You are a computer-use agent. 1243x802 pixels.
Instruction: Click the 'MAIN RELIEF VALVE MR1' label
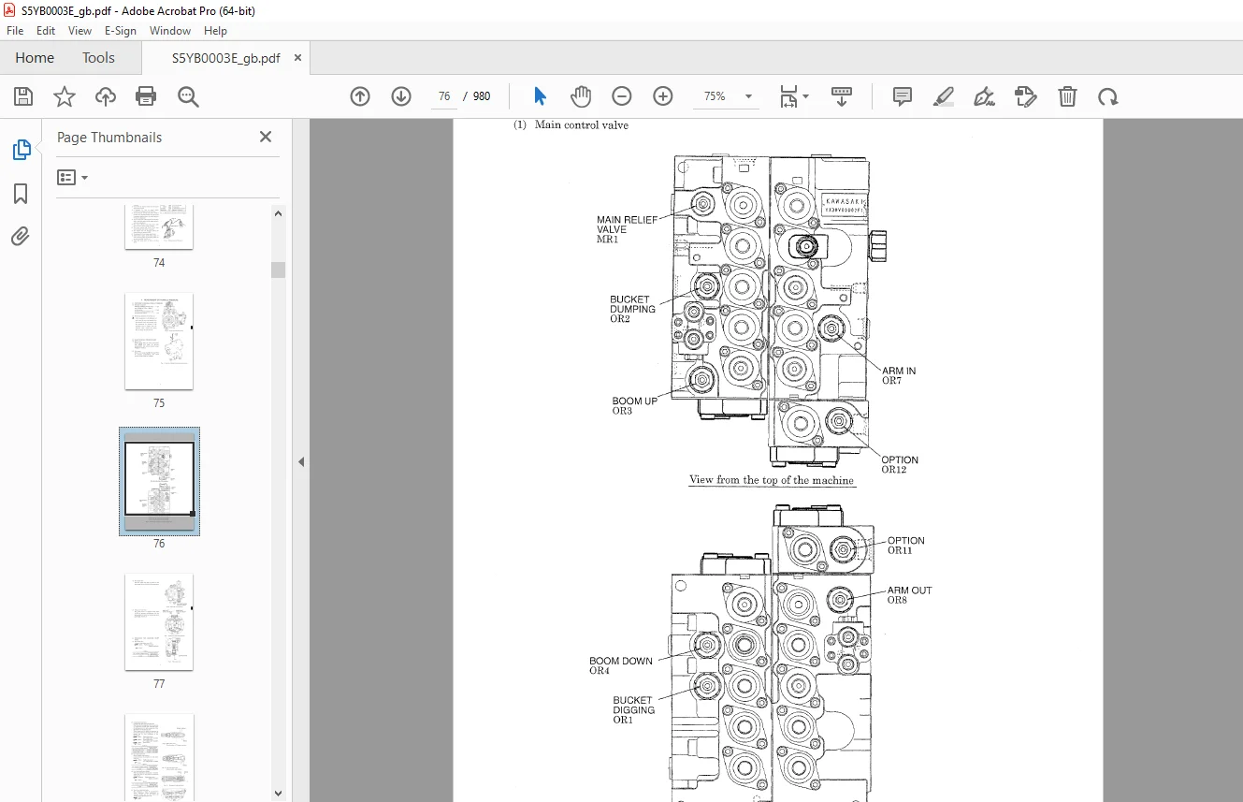[628, 229]
